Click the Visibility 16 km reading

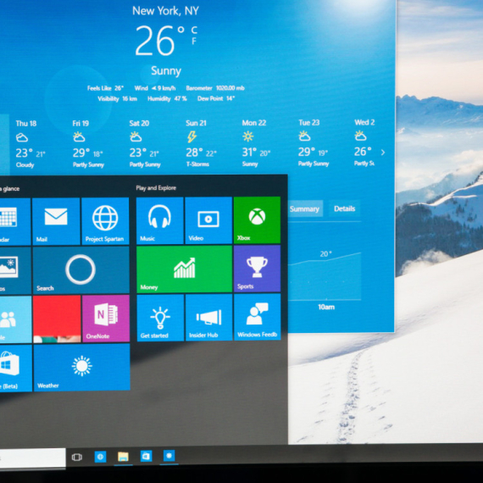[118, 99]
